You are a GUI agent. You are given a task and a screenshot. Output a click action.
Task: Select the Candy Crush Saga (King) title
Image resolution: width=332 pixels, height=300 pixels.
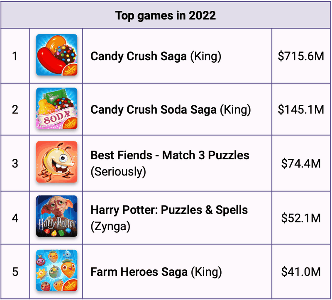coord(156,56)
